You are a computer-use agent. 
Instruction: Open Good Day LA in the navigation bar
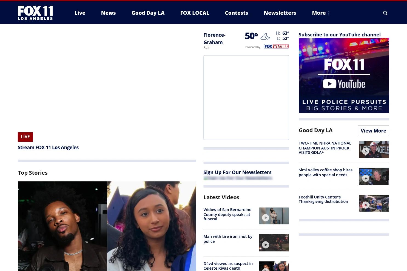coord(148,13)
